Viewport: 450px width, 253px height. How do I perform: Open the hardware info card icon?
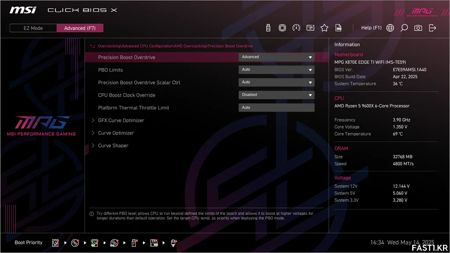[310, 28]
